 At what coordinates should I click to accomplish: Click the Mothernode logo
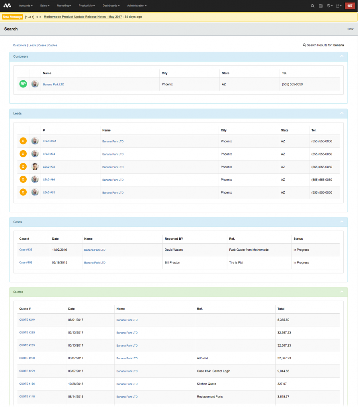coord(7,6)
